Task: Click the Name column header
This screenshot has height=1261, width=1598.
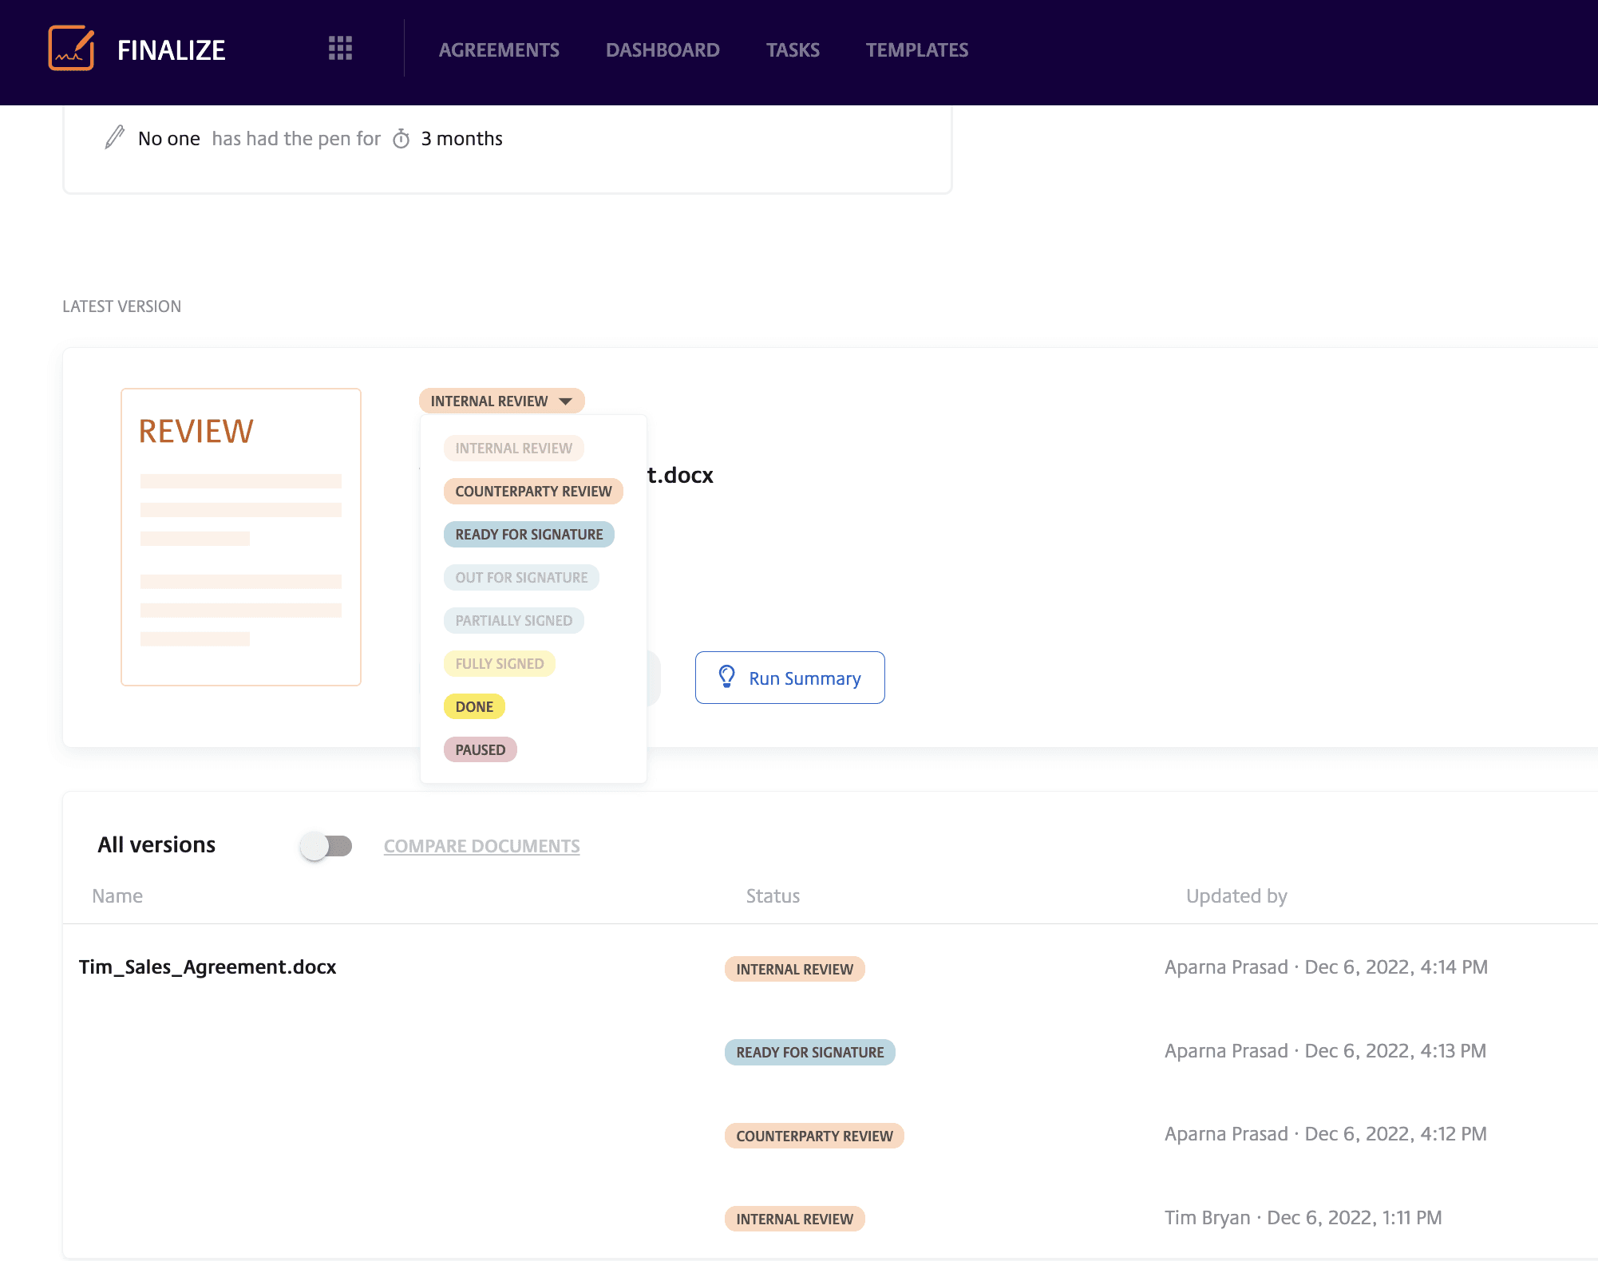Action: pyautogui.click(x=117, y=896)
